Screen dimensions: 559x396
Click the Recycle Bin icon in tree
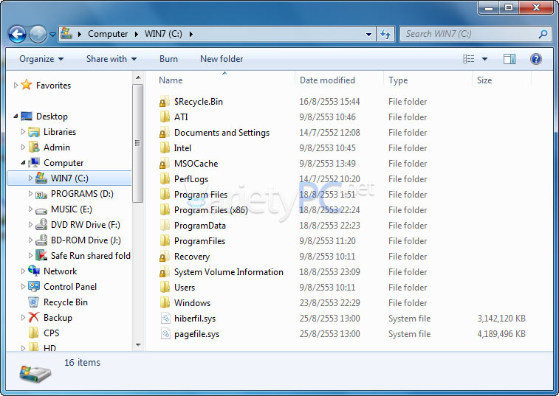coord(33,302)
